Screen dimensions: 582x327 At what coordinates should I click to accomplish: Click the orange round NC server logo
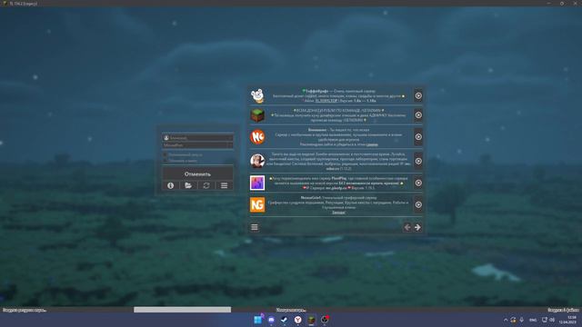[x=257, y=137]
